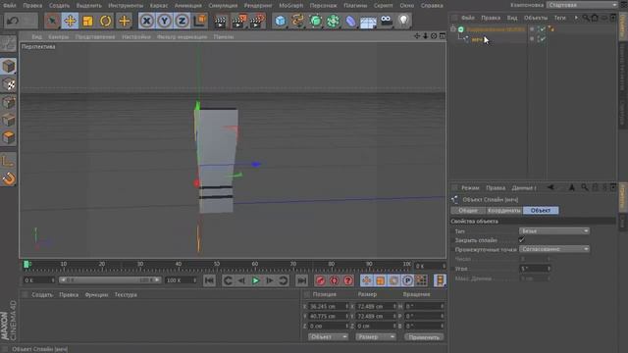Click the 'Угол' value field

click(535, 269)
